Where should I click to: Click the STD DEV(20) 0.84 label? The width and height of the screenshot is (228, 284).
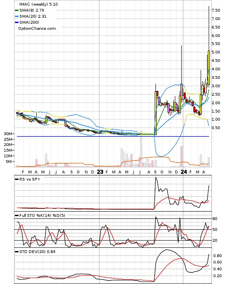[37, 251]
